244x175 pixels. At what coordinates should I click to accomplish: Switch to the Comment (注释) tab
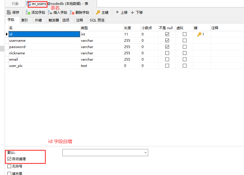[81, 20]
